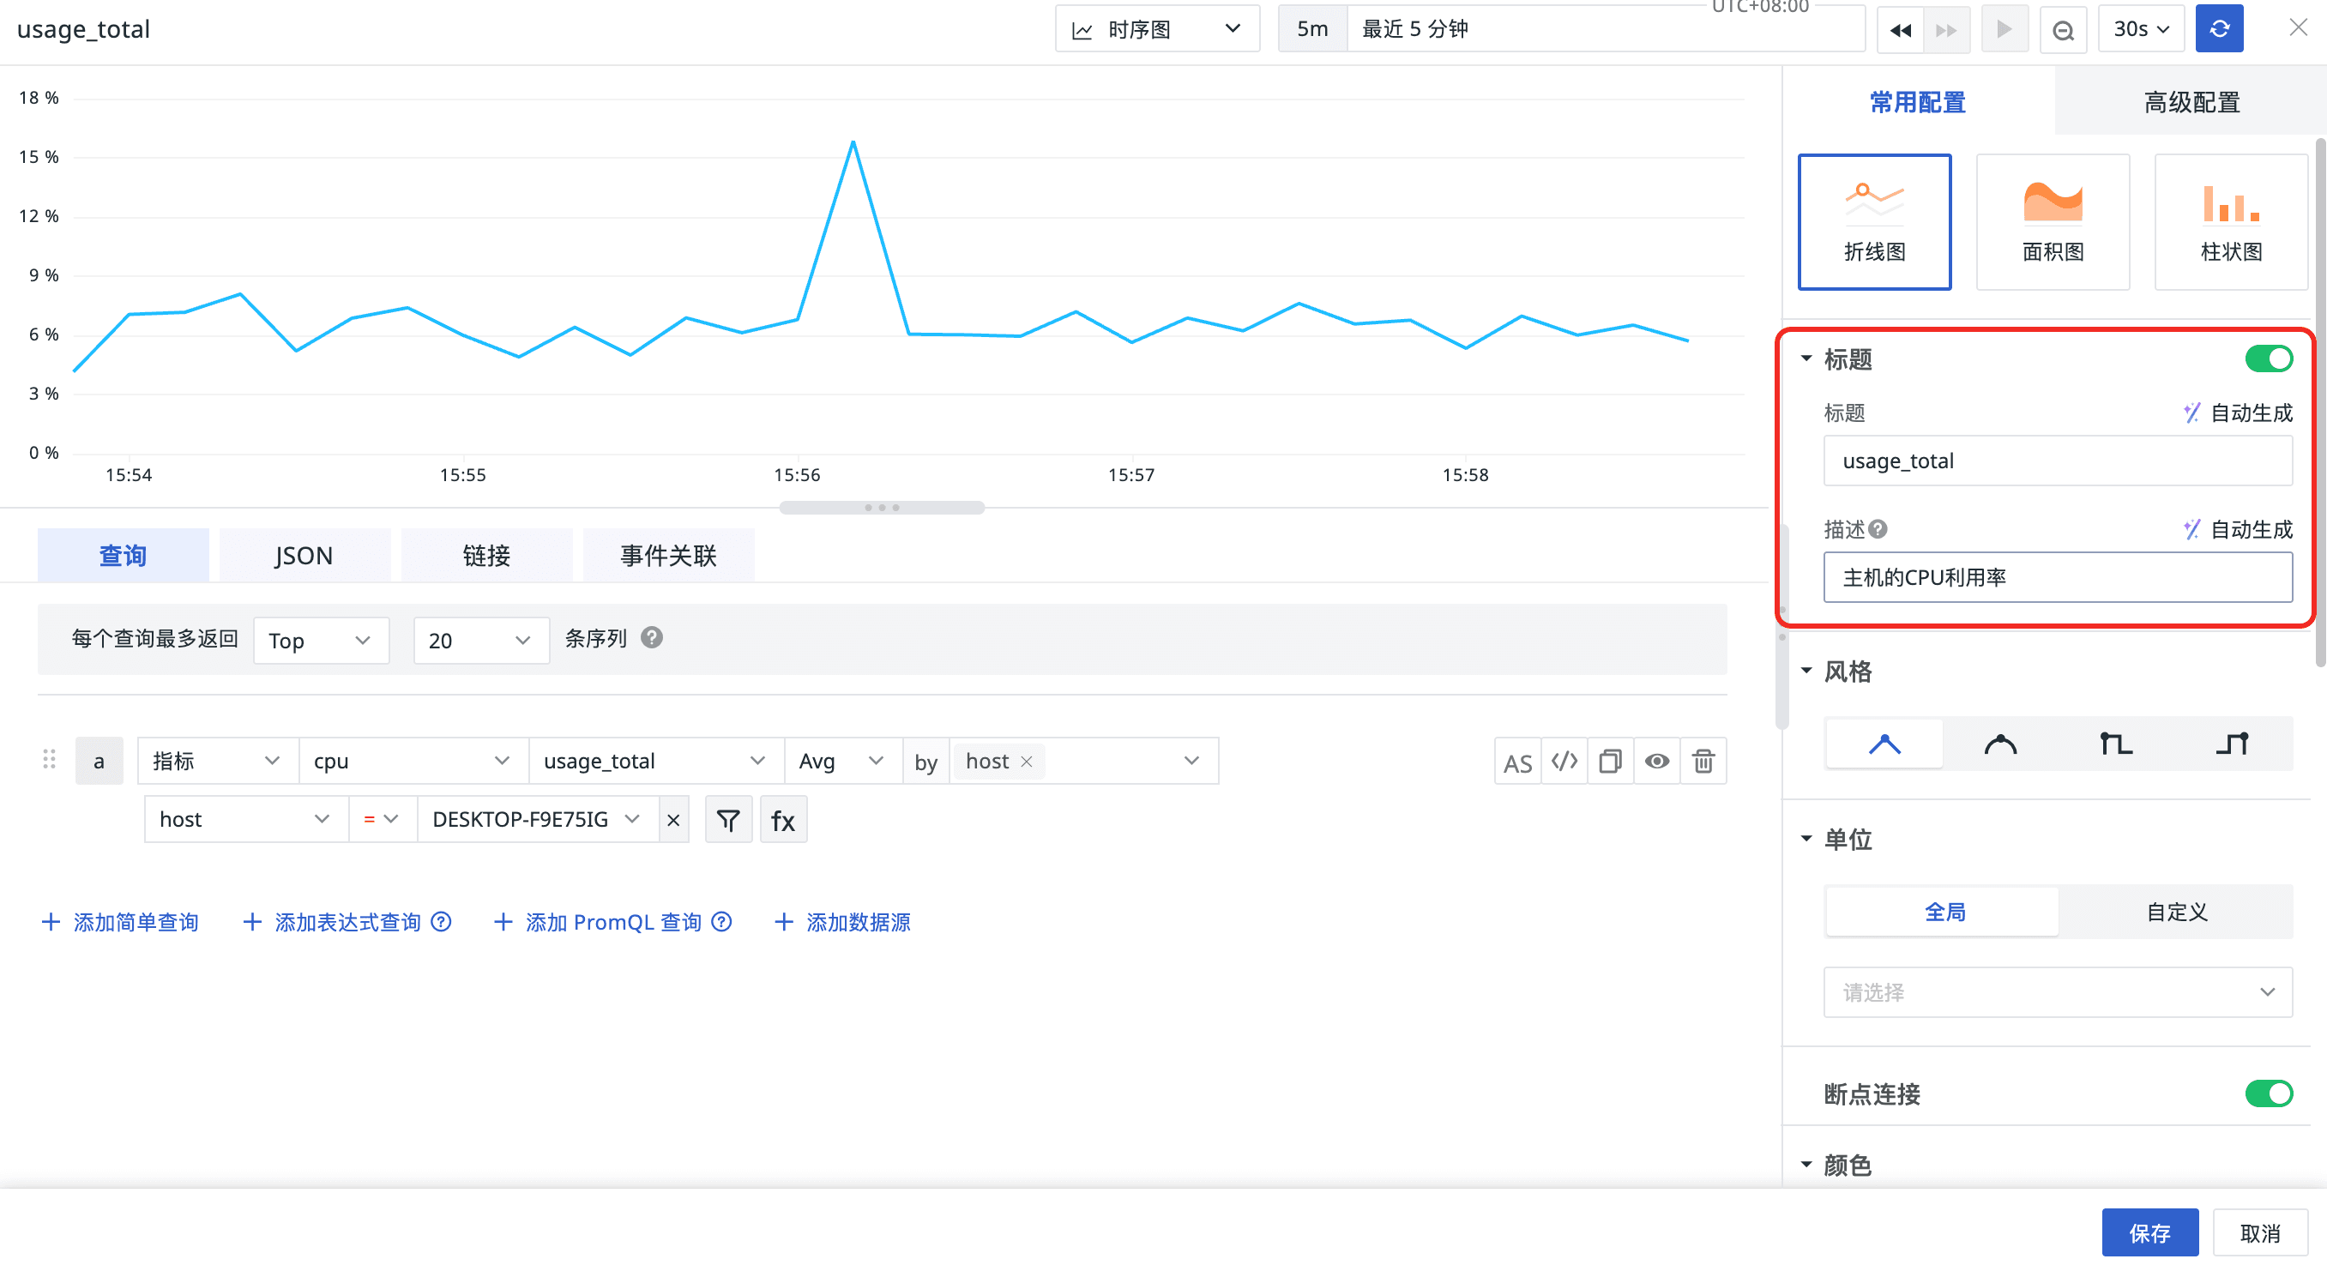Delete query a with trash icon
The image size is (2327, 1271).
click(x=1703, y=762)
